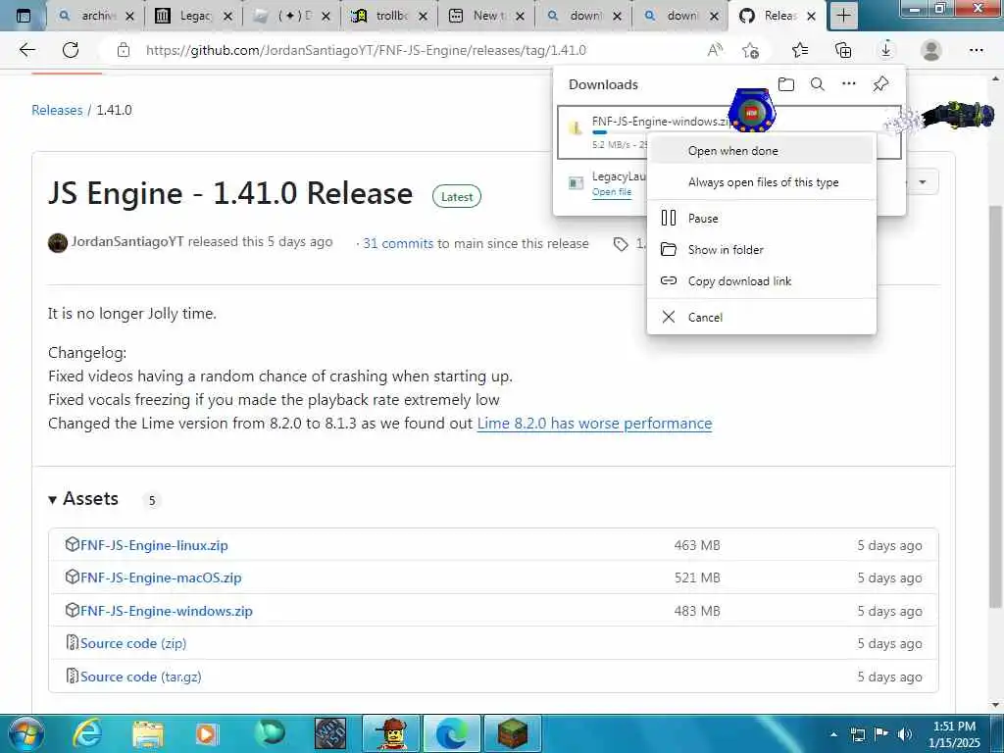Image resolution: width=1004 pixels, height=753 pixels.
Task: Open the volume speaker tray icon
Action: click(x=905, y=734)
